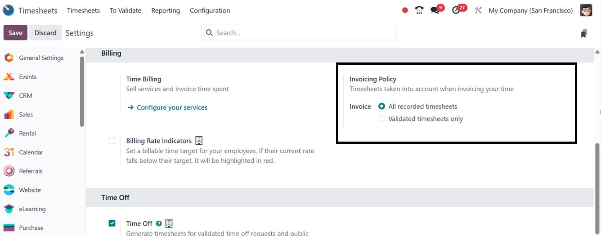
Task: Open the Reporting menu
Action: 166,10
